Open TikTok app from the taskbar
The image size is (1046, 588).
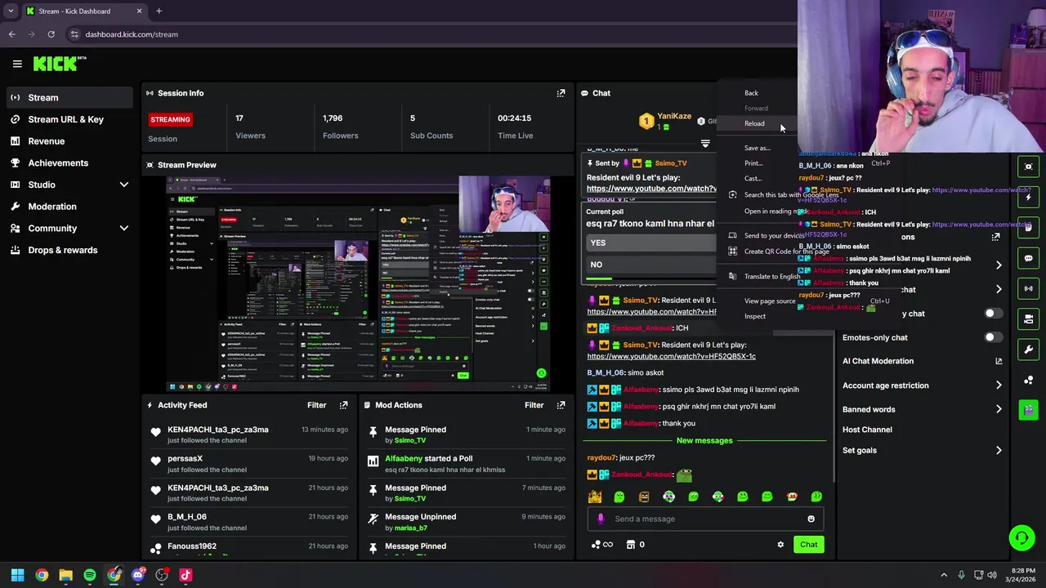click(186, 575)
